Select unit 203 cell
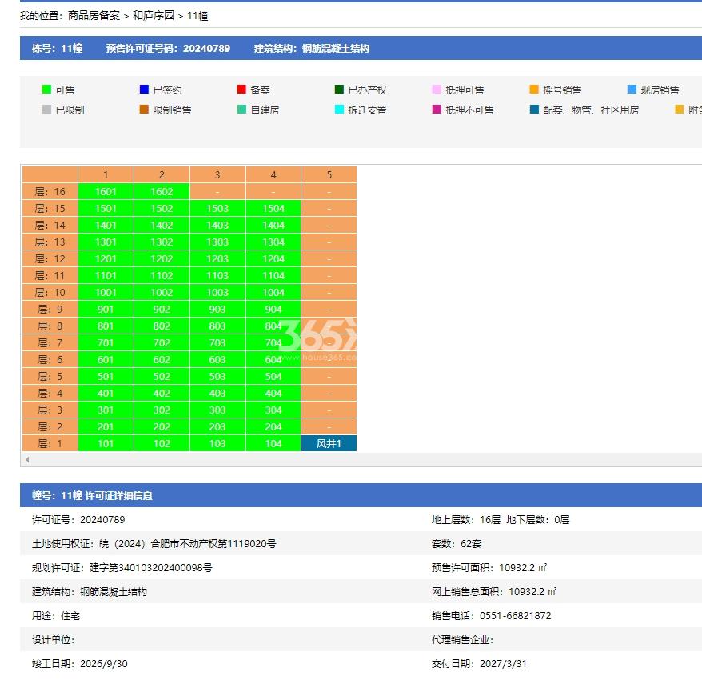 217,427
